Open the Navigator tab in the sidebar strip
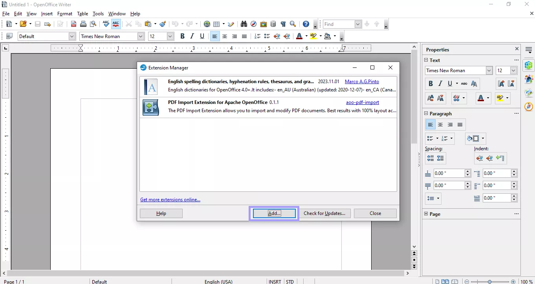Image resolution: width=535 pixels, height=284 pixels. [529, 106]
